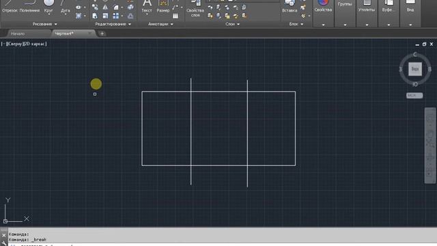The height and width of the screenshot is (246, 437).
Task: Click the Explode tool icon
Action: (x=130, y=8)
